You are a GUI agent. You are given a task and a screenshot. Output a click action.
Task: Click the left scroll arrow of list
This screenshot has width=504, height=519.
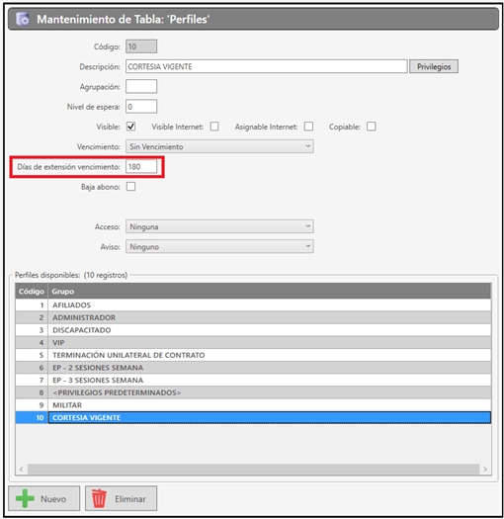tap(22, 469)
